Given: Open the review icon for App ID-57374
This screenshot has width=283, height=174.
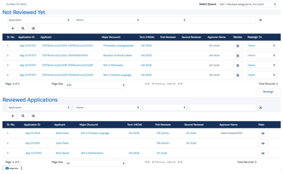Looking at the screenshot, I should [238, 65].
